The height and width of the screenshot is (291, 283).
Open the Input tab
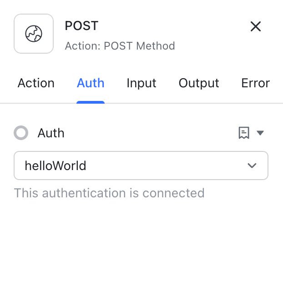(x=141, y=83)
